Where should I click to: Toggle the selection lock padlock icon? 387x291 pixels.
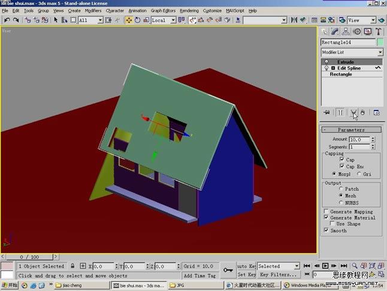(x=72, y=266)
